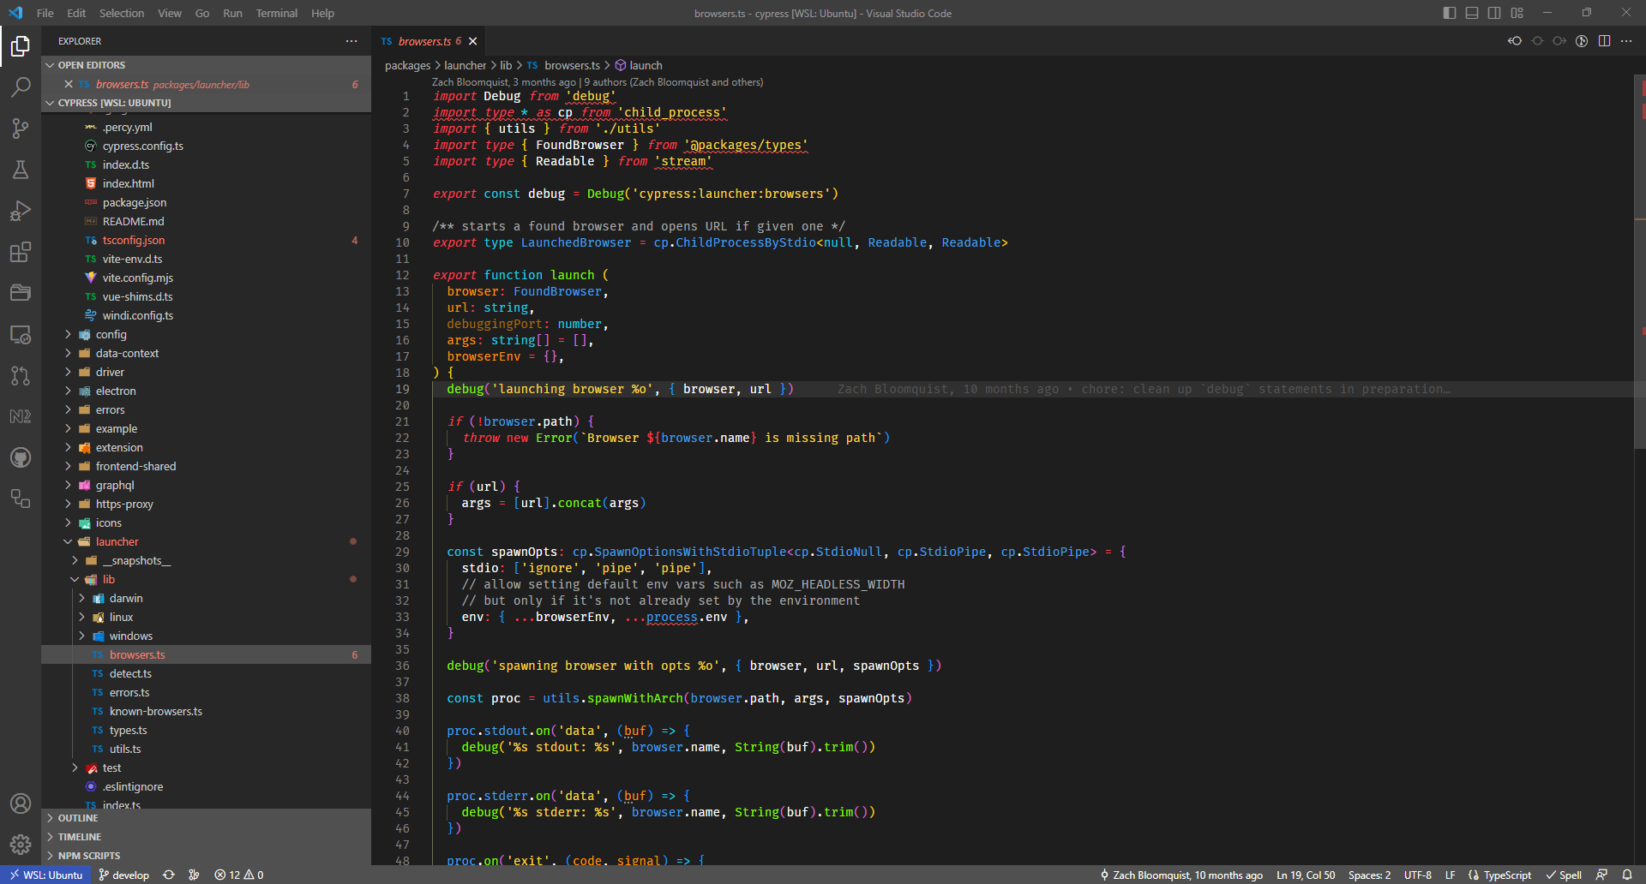
Task: Open the editor More Actions menu
Action: 1626,41
